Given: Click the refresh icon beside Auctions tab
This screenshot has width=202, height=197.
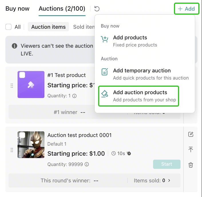Looking at the screenshot, I should pyautogui.click(x=97, y=9).
